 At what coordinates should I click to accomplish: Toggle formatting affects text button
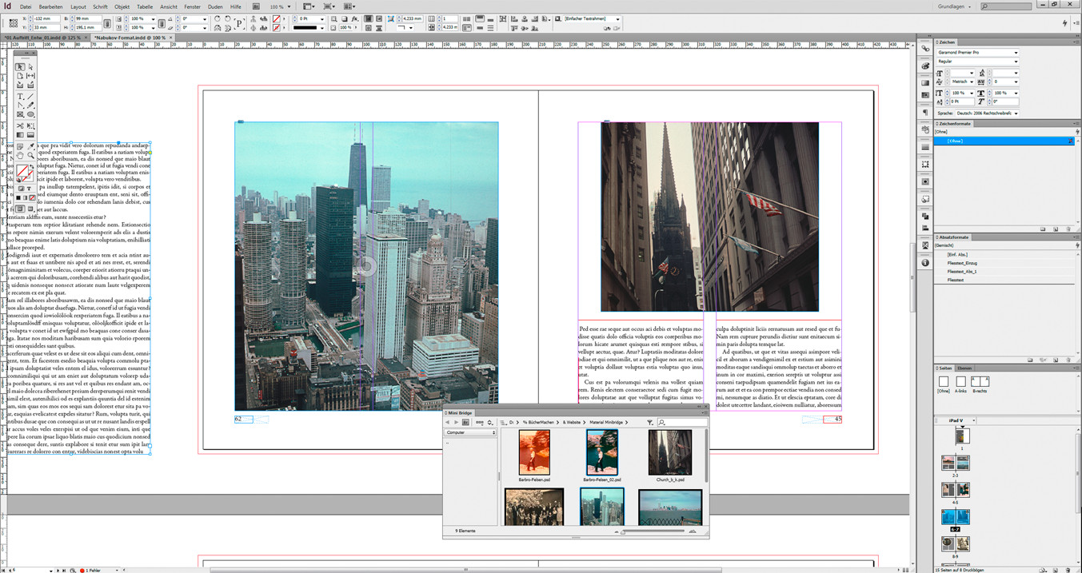point(30,189)
